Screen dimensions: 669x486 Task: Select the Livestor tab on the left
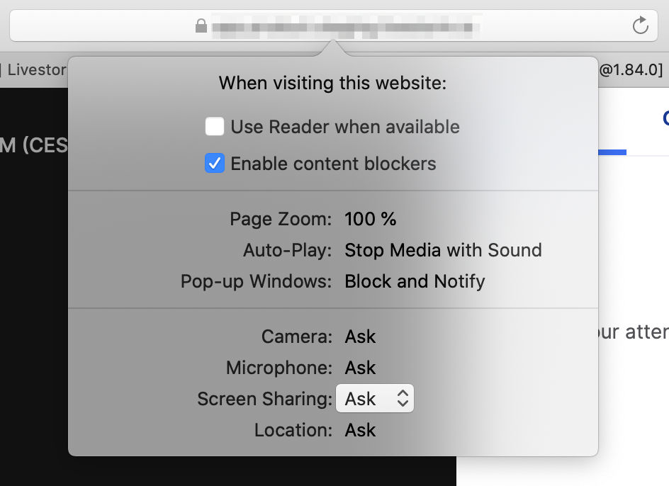pos(36,69)
